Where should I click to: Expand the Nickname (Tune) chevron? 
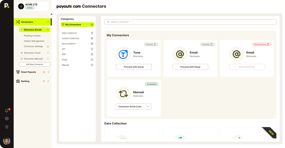(x=48, y=53)
